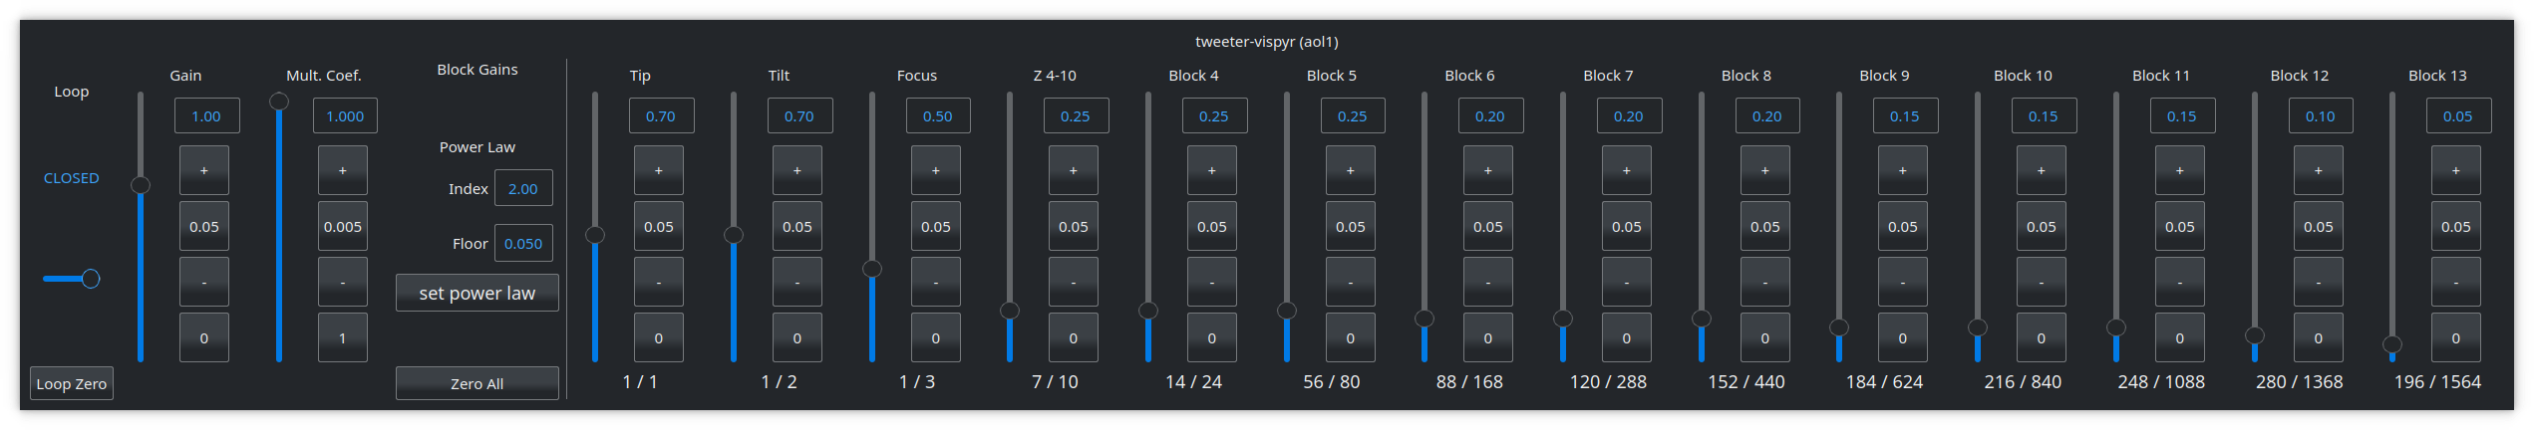
Task: Toggle the Loop open/closed switch
Action: 72,279
